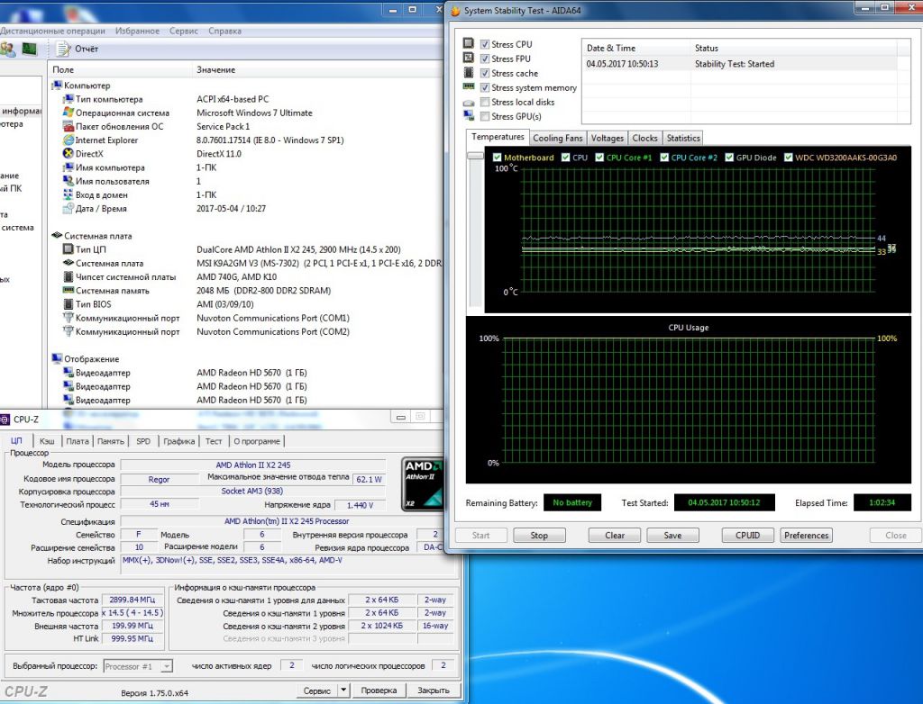Switch to the Кэш tab in CPU-Z
Viewport: 923px width, 704px height.
tap(47, 441)
